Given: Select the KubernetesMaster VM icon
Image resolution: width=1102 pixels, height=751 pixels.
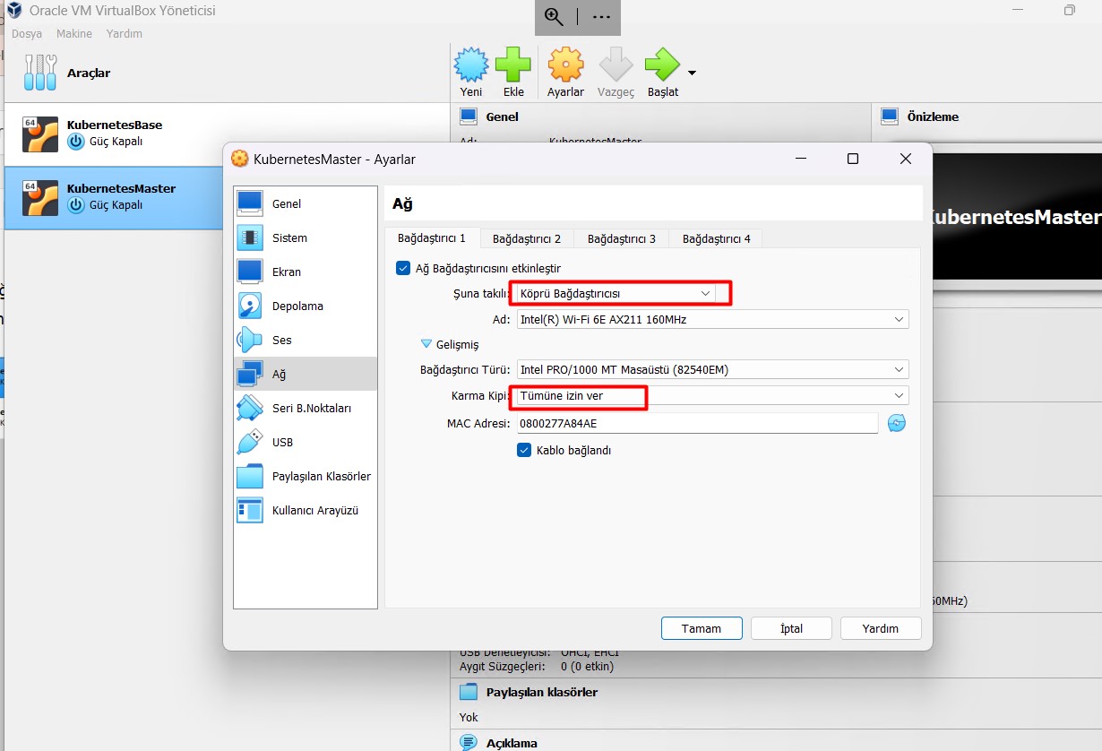Looking at the screenshot, I should pyautogui.click(x=40, y=197).
